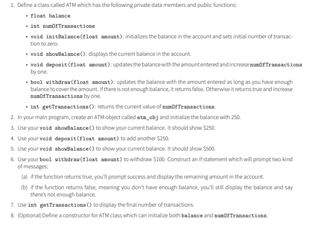The width and height of the screenshot is (311, 233).
Task: Click 'bool withdraw(float amount)' in the bullet list
Action: pyautogui.click(x=72, y=82)
